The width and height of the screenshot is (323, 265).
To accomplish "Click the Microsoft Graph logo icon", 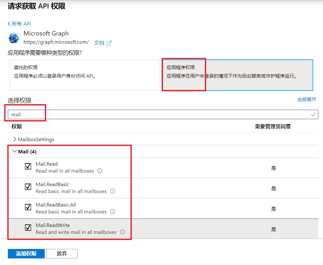I will (14, 38).
